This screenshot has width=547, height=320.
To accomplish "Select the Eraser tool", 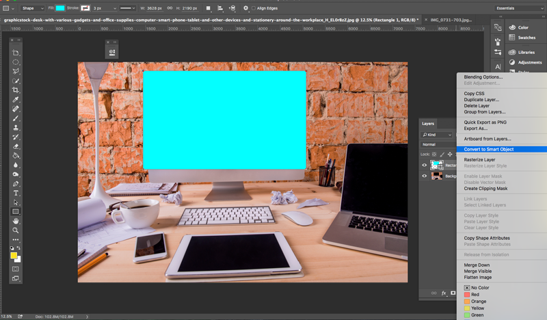I will click(x=16, y=146).
